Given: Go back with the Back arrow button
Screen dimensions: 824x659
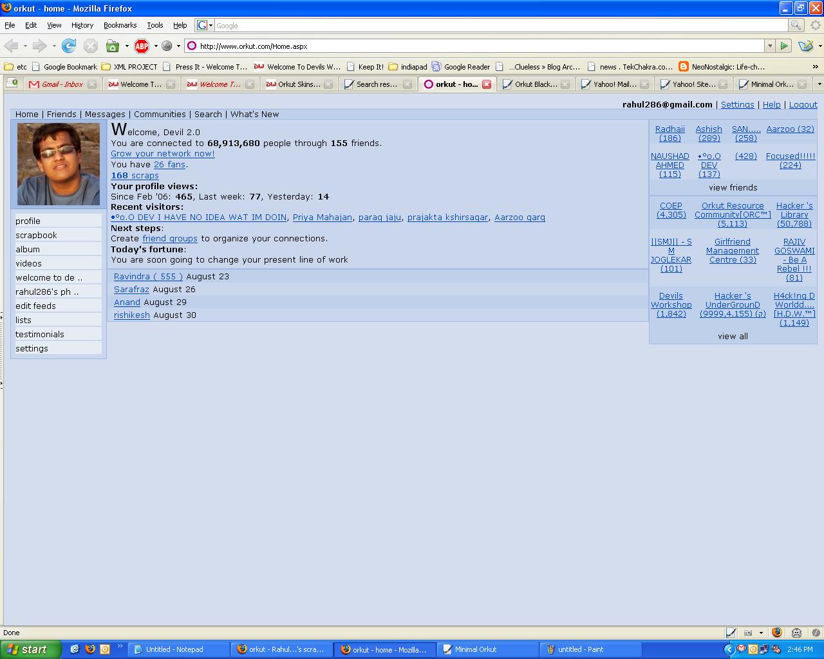Looking at the screenshot, I should pos(11,46).
